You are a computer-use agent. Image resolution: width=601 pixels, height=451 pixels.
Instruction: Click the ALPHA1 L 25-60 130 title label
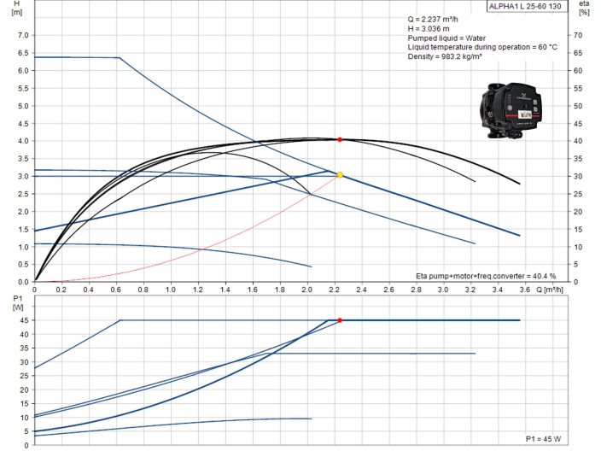tap(524, 7)
